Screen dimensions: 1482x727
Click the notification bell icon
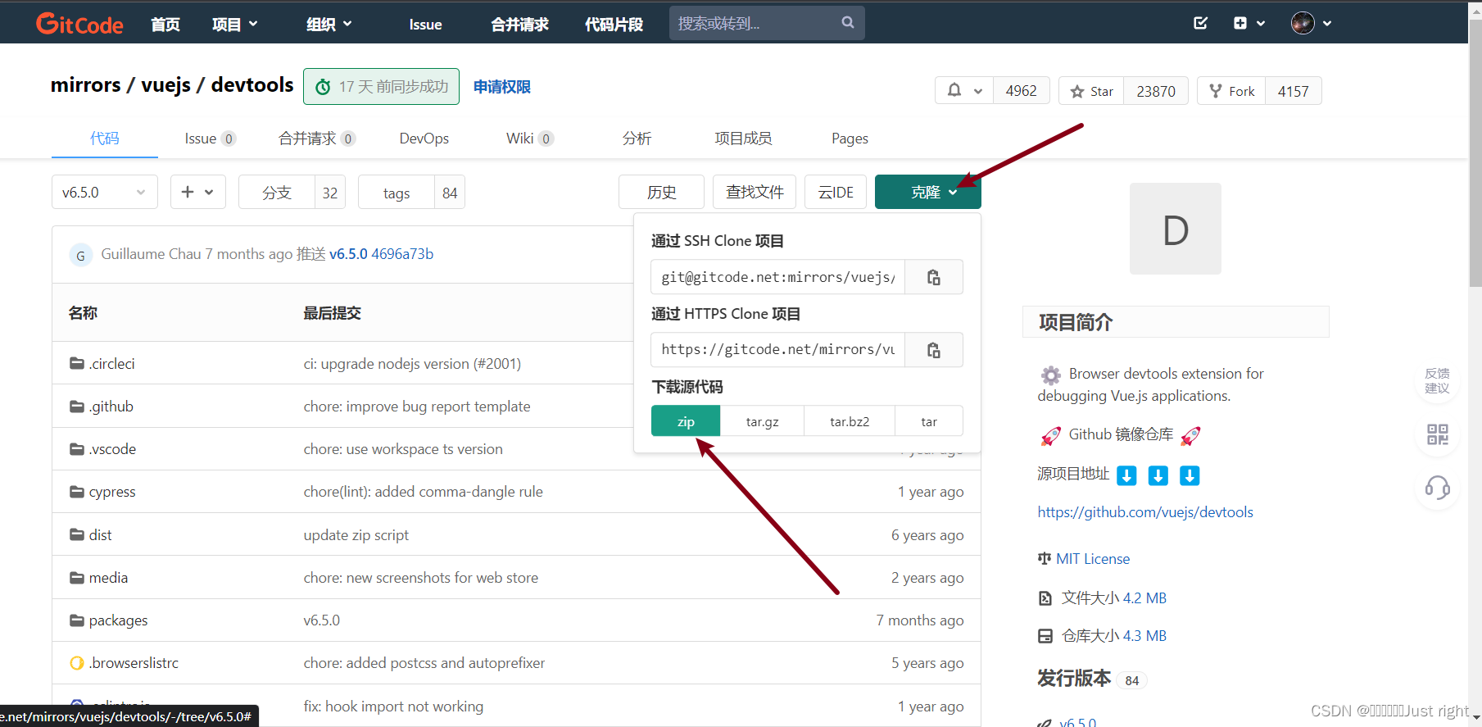pos(954,90)
